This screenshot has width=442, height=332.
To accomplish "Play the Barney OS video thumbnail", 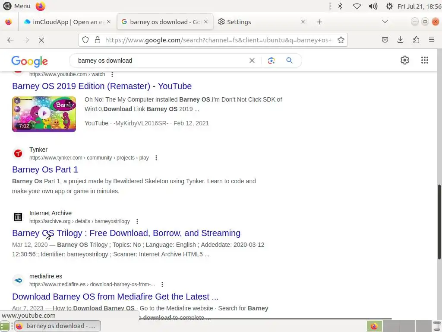I will click(x=44, y=114).
